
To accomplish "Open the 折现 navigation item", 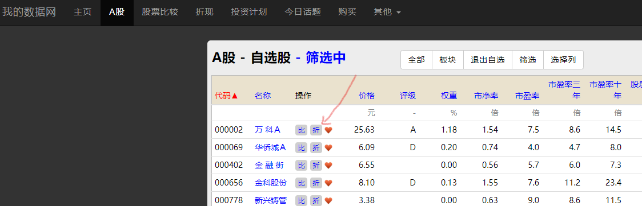I will tap(204, 13).
